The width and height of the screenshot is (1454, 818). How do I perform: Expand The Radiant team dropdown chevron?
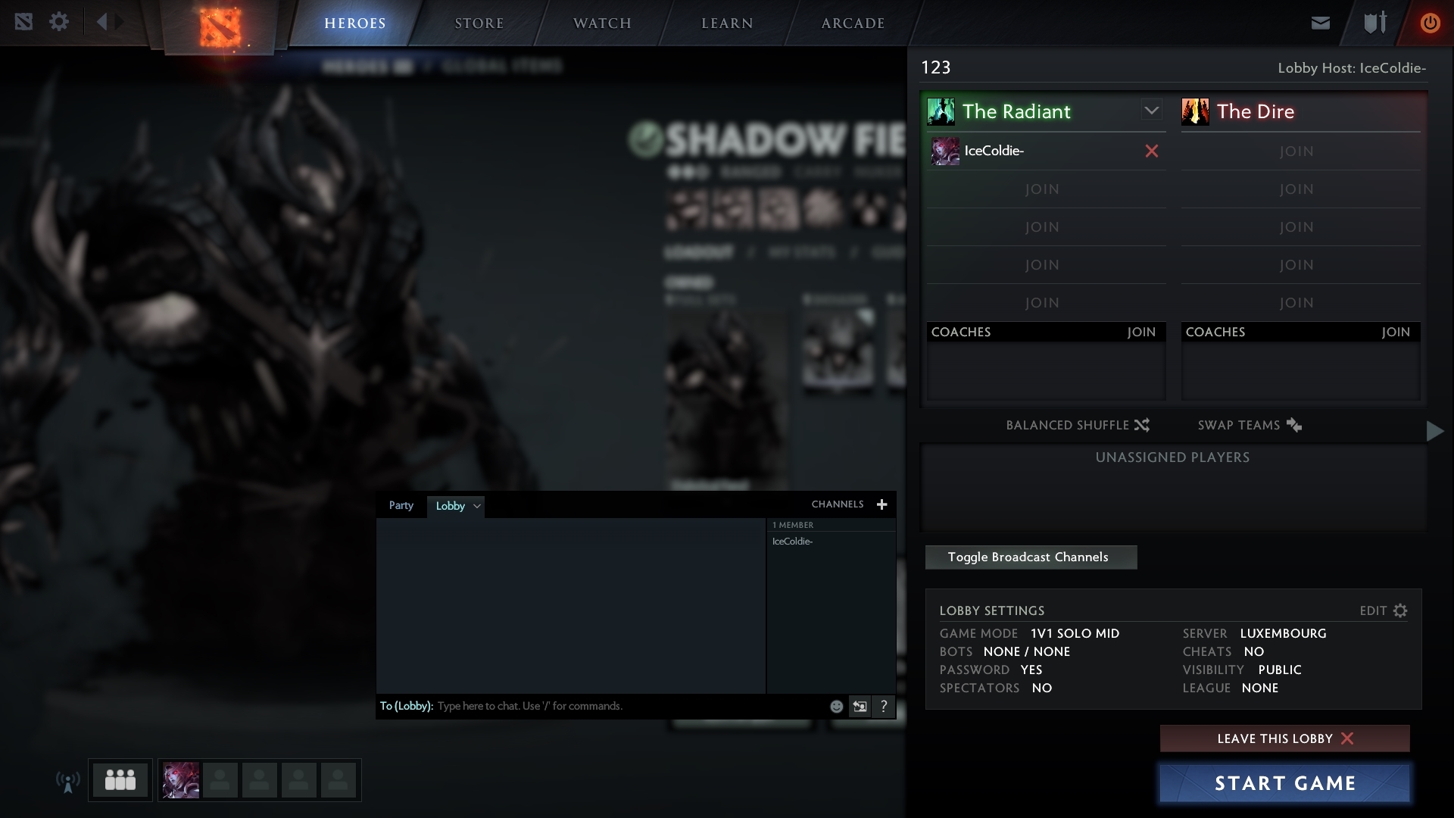point(1151,111)
